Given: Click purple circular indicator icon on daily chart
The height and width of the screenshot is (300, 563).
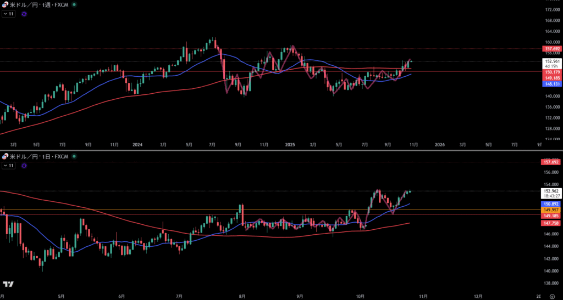Looking at the screenshot, I should [24, 165].
